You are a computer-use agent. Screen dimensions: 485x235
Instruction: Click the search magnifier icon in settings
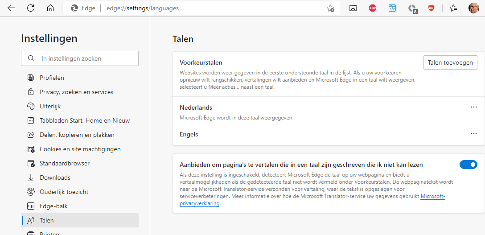click(x=31, y=58)
